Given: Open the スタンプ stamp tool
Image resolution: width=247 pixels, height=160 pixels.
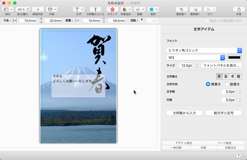Looking at the screenshot, I should pyautogui.click(x=112, y=9).
